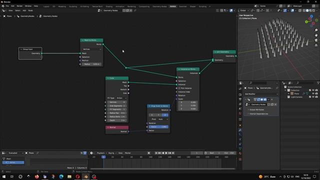Click the Windows Start button
The height and width of the screenshot is (180, 320).
coord(4,176)
